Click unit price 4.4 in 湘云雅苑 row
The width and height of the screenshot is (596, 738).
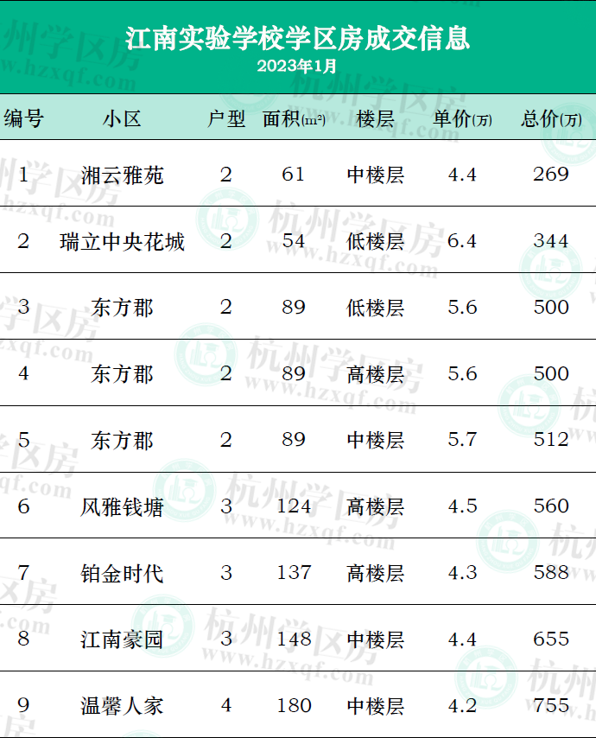[x=462, y=175]
